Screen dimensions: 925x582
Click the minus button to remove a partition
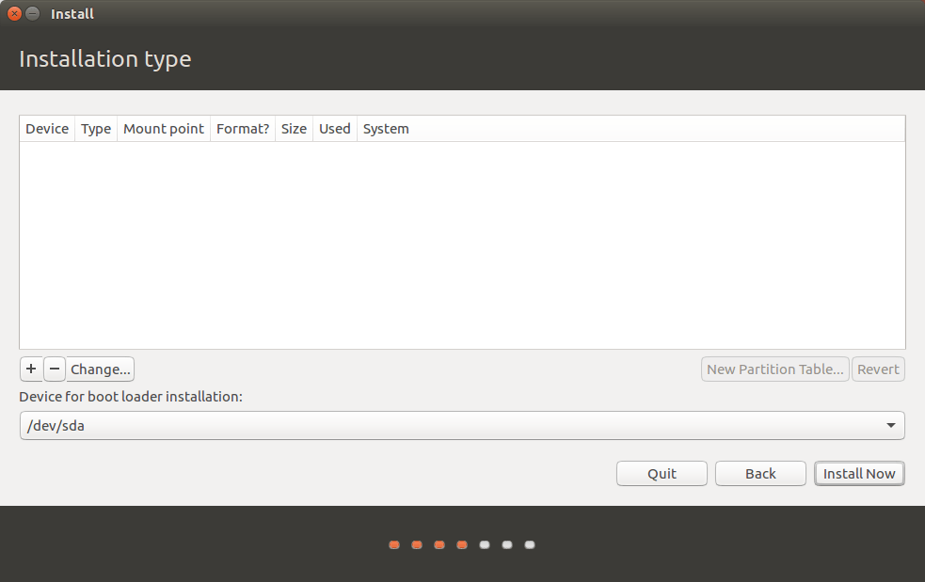coord(55,370)
